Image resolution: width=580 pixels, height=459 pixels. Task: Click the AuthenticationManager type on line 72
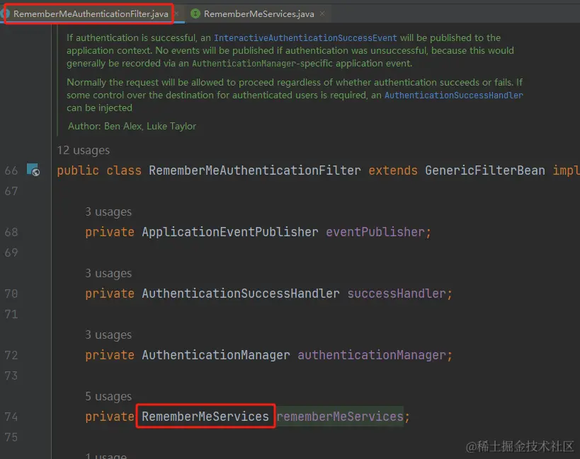point(216,355)
